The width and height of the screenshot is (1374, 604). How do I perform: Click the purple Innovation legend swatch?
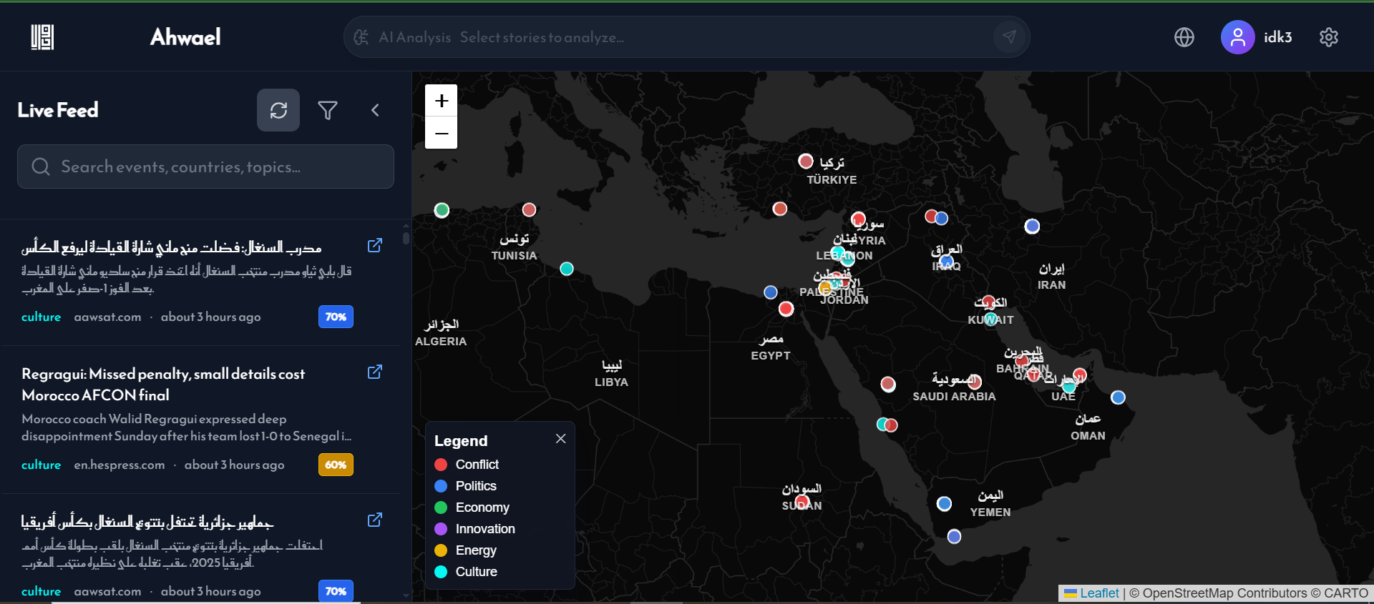pyautogui.click(x=441, y=529)
